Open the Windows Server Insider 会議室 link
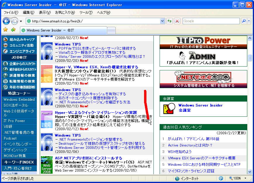254x183 pixels. click(x=201, y=108)
